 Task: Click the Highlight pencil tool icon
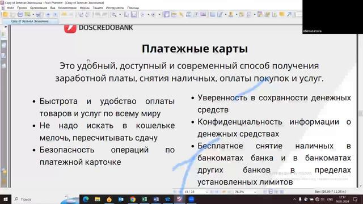[x=181, y=14]
